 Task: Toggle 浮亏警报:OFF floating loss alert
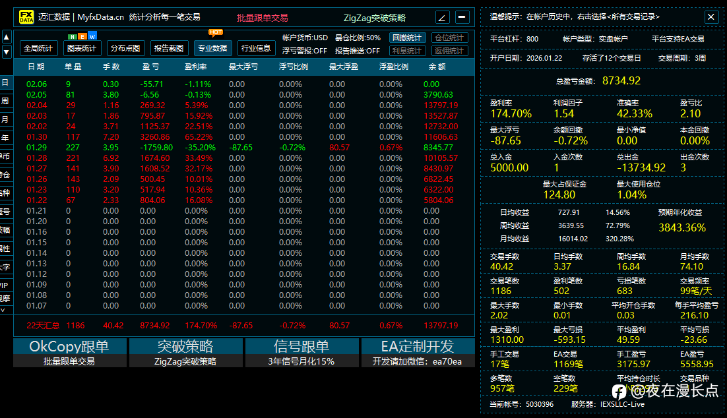305,51
